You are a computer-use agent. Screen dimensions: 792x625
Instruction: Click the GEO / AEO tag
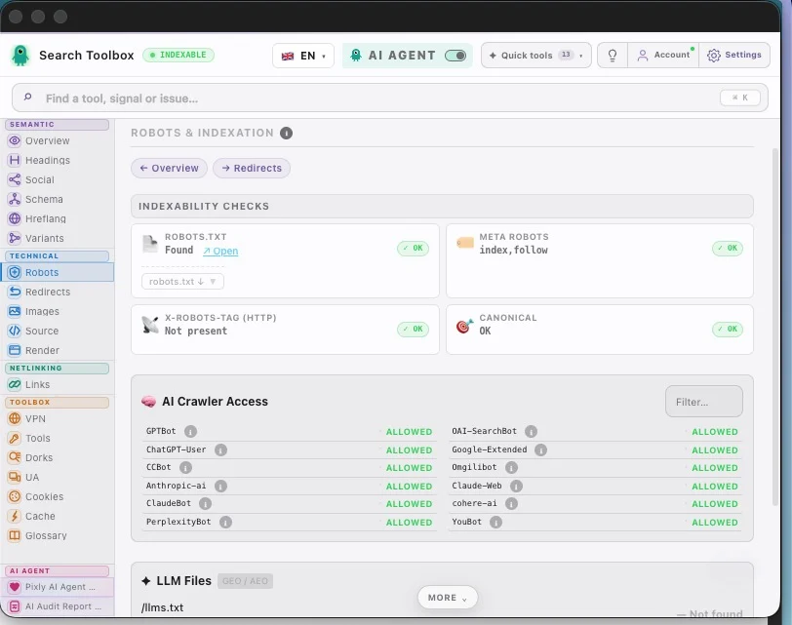tap(246, 581)
